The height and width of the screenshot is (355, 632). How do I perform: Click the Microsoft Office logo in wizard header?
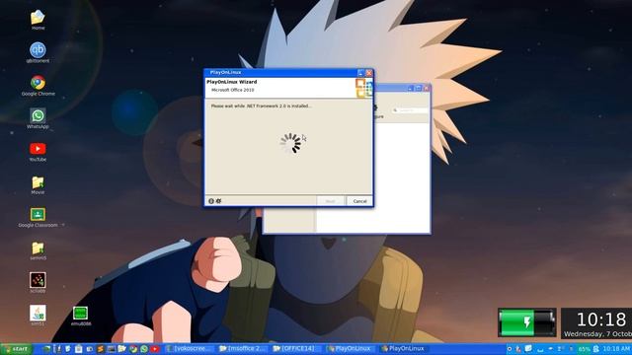[x=363, y=88]
